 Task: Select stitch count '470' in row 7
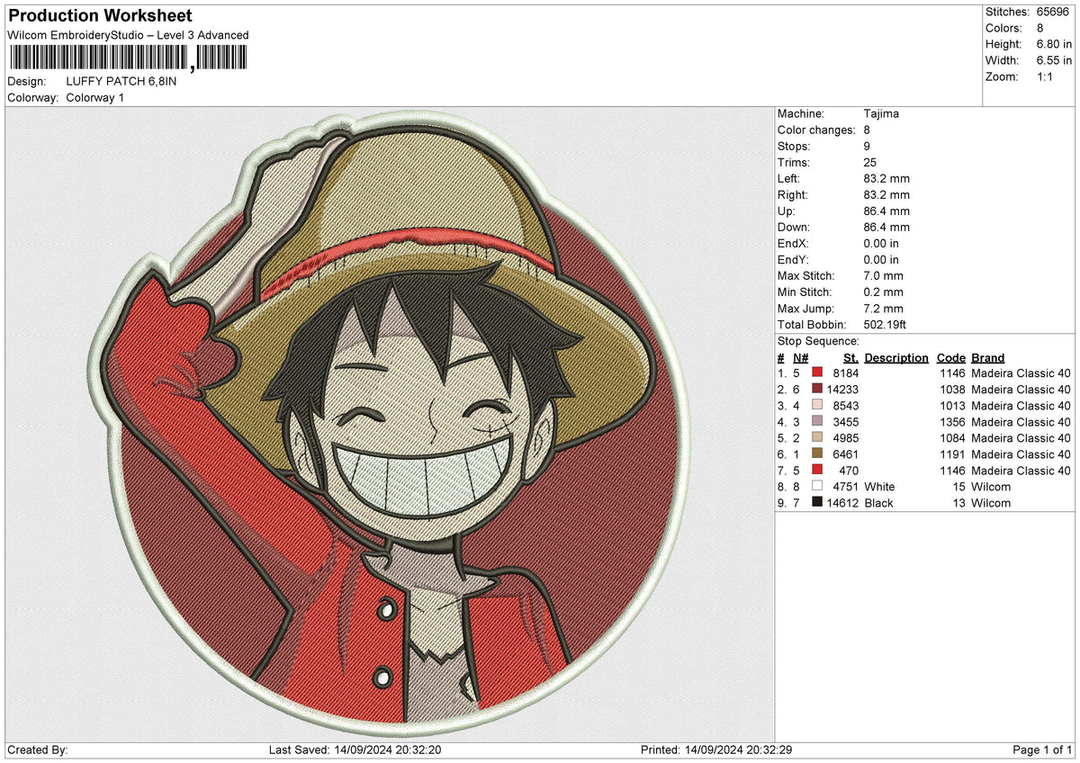click(849, 471)
